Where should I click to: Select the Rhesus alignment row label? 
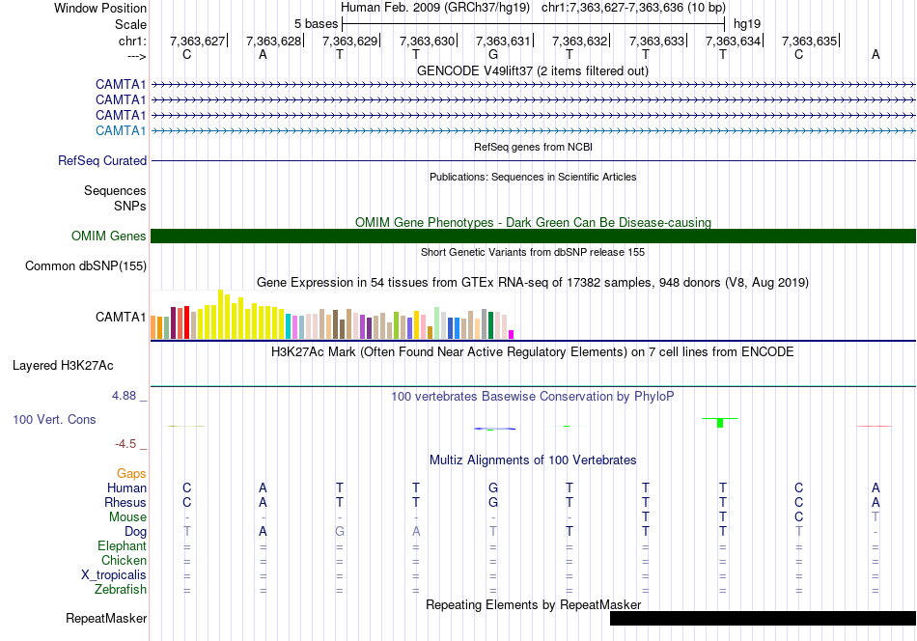[125, 502]
